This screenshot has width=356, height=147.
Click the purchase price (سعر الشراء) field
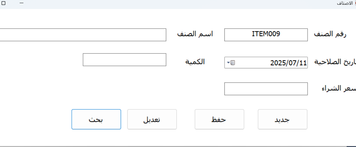click(x=266, y=89)
